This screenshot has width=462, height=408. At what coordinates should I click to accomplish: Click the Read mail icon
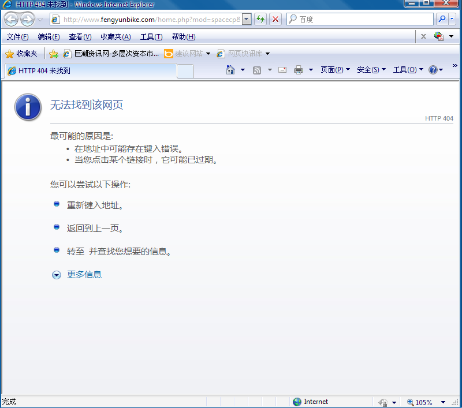click(x=282, y=69)
